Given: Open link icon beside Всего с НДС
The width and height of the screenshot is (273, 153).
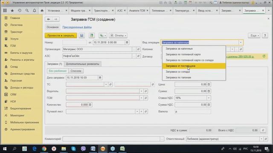Looking at the screenshot, I should pos(263,130).
